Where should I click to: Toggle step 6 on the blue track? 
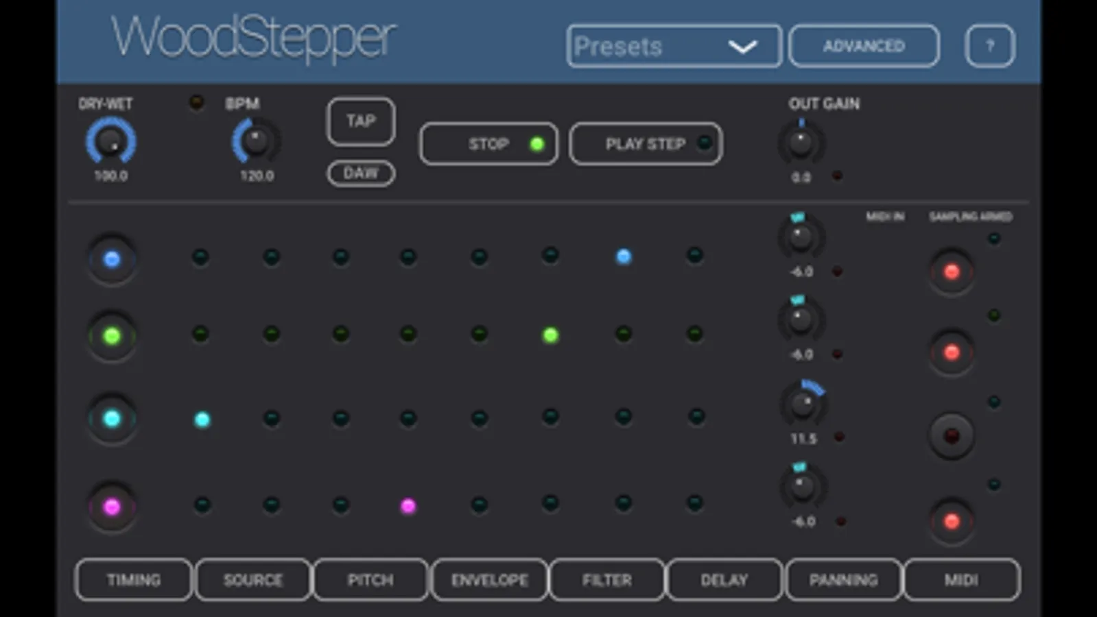tap(550, 256)
